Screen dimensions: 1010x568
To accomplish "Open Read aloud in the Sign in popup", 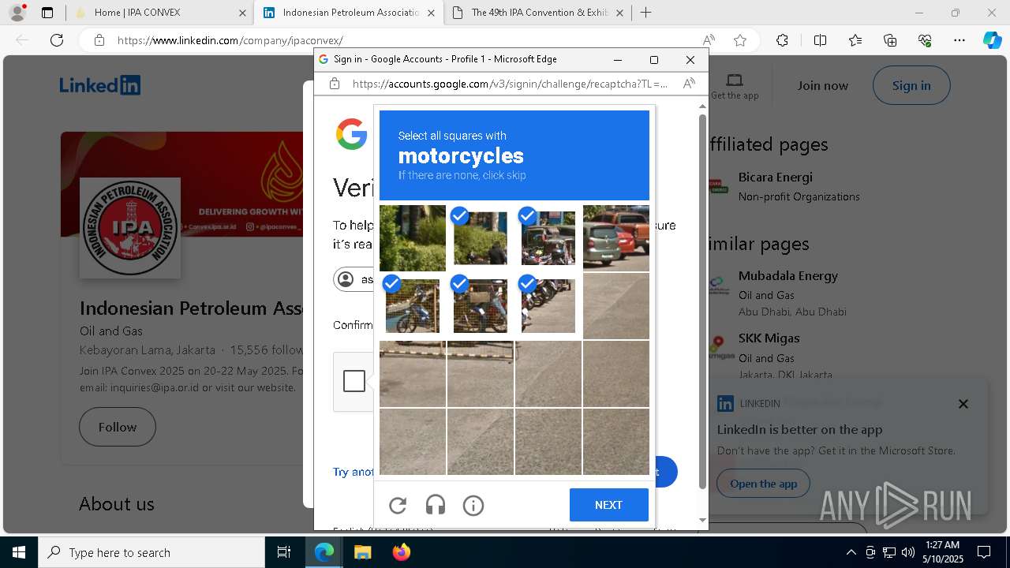I will [689, 84].
